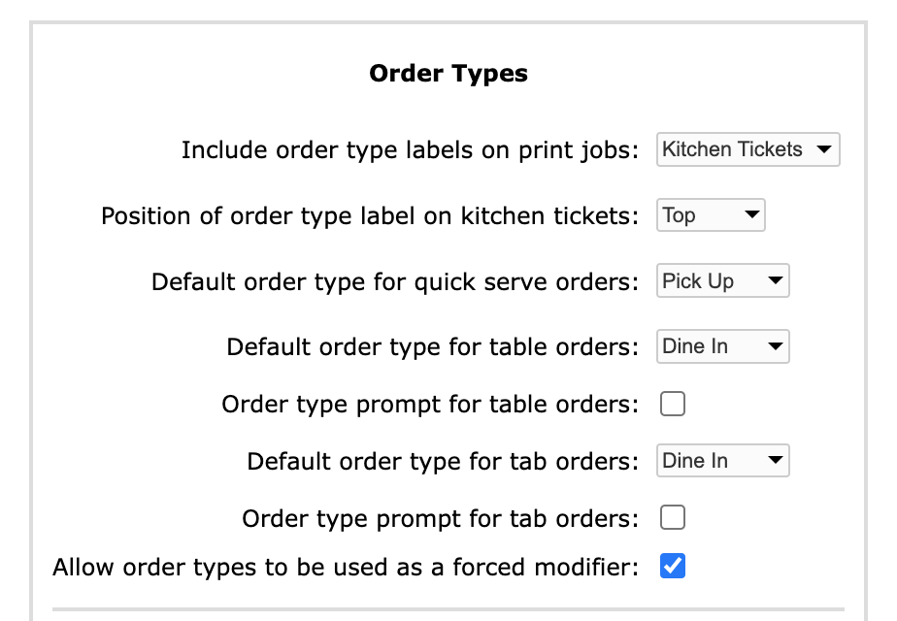Open the quick serve default order type dropdown
Screen dimensions: 897x621
722,280
